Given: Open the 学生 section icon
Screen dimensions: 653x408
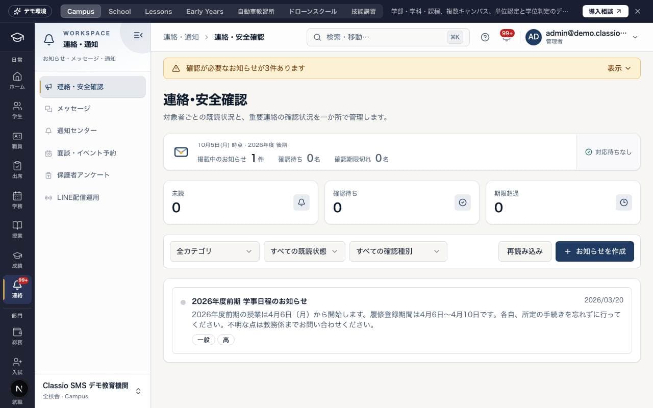Looking at the screenshot, I should click(17, 110).
